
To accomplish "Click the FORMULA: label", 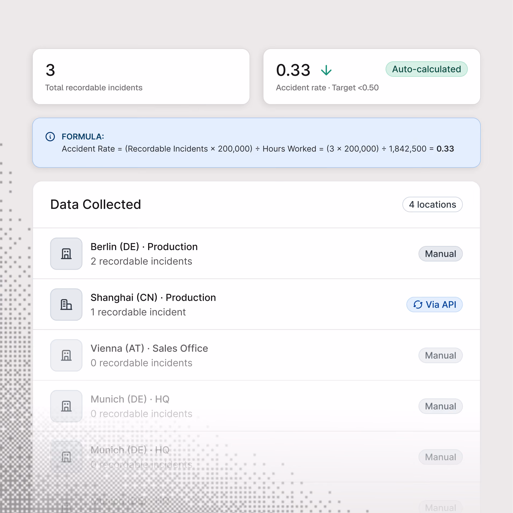I will pyautogui.click(x=83, y=137).
